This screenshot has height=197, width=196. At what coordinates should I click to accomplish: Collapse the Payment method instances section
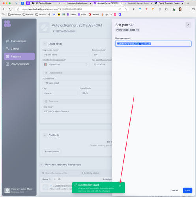click(x=41, y=165)
